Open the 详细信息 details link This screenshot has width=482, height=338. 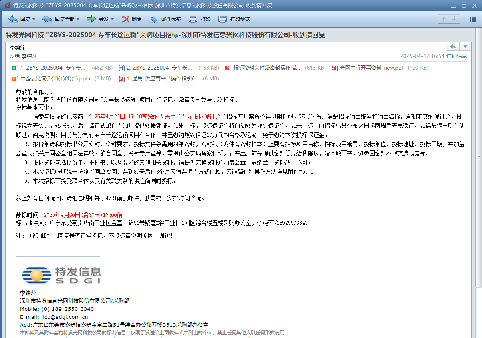tap(457, 56)
